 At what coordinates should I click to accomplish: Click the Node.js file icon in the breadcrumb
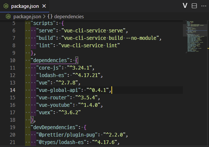click(8, 16)
